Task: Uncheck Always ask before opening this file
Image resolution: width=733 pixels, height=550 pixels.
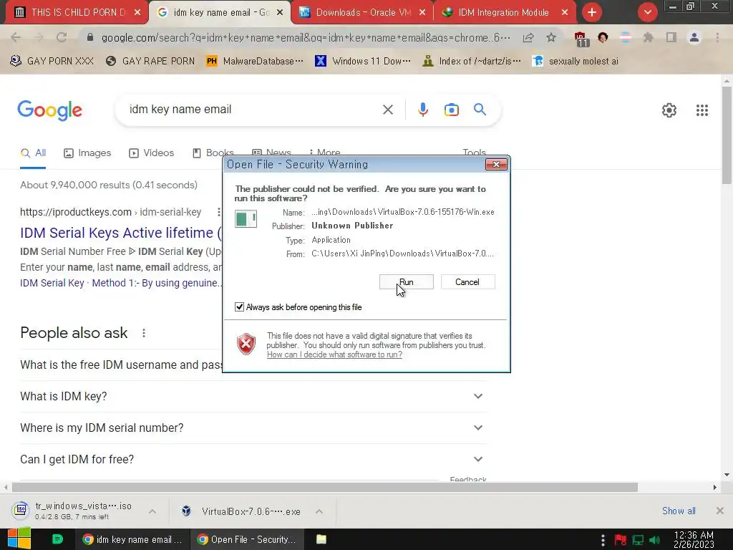Action: coord(239,307)
